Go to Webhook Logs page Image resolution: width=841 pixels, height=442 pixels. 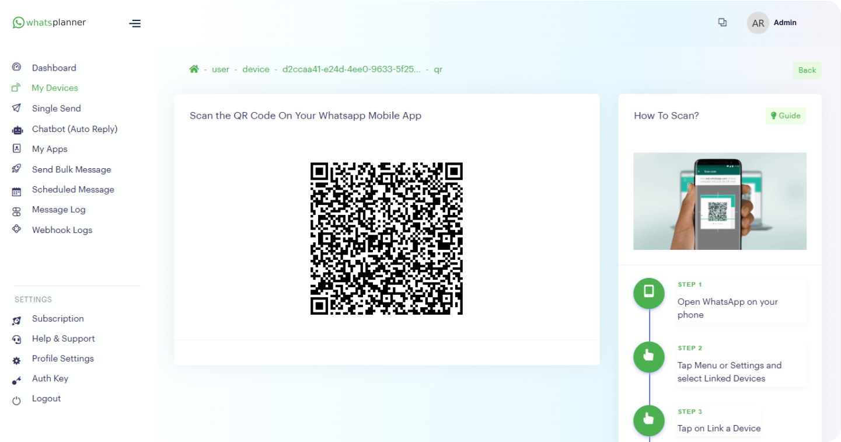click(62, 230)
